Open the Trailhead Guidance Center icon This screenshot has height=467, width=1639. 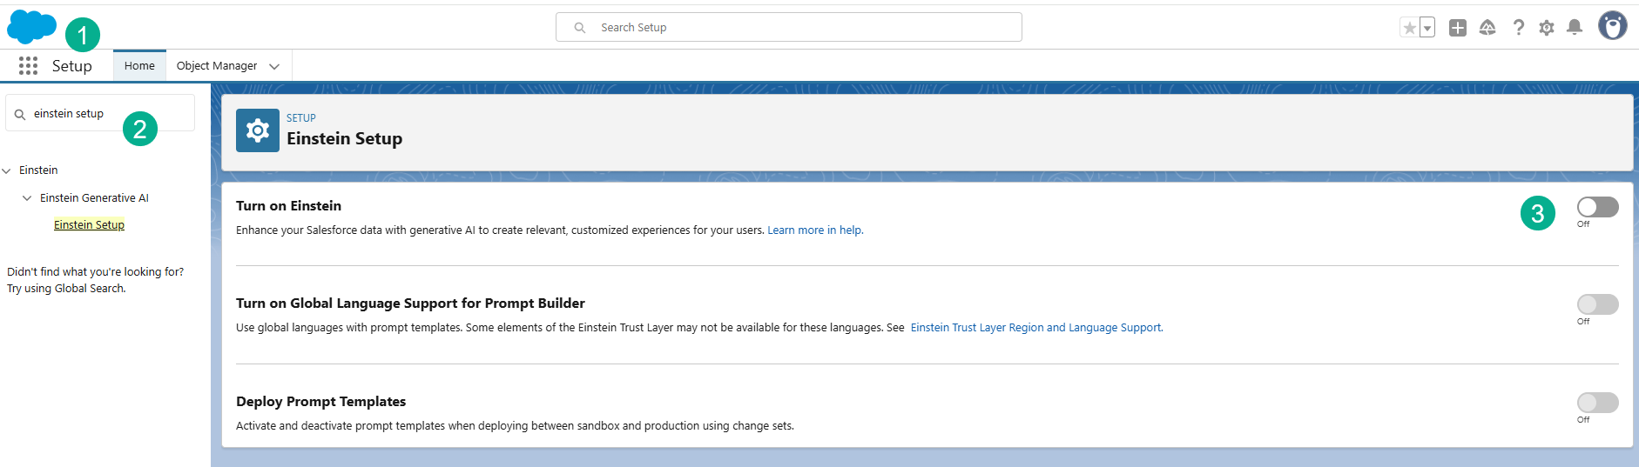(1487, 28)
